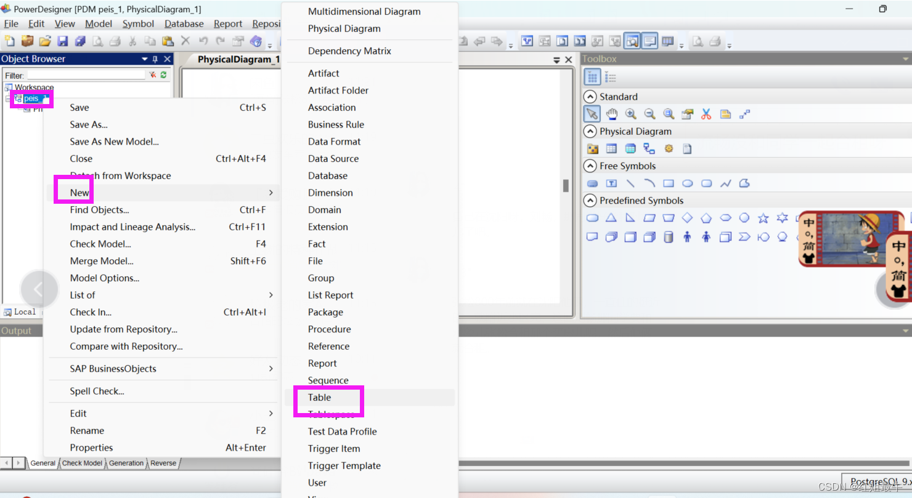Open the Toolbox panel dropdown arrow
912x498 pixels.
[x=906, y=58]
